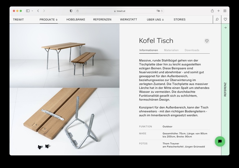Open WERKSTATT page
The width and height of the screenshot is (239, 168).
click(x=129, y=20)
